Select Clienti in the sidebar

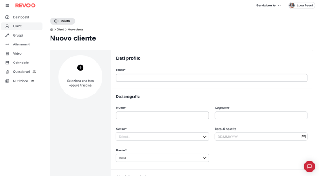[x=22, y=26]
